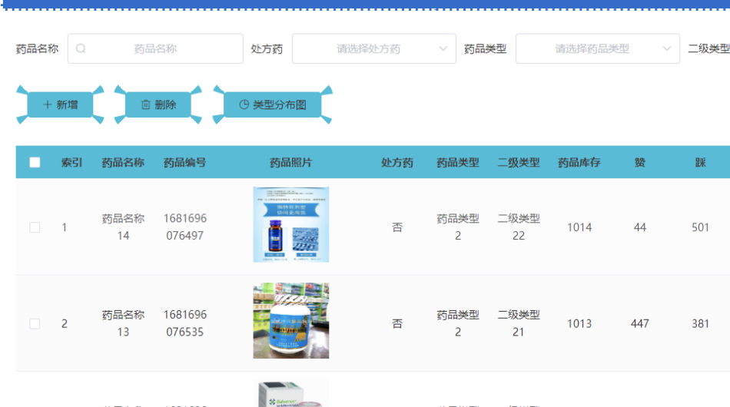This screenshot has width=730, height=407.
Task: Open the blue bottle medicine photo in row 1
Action: tap(291, 224)
